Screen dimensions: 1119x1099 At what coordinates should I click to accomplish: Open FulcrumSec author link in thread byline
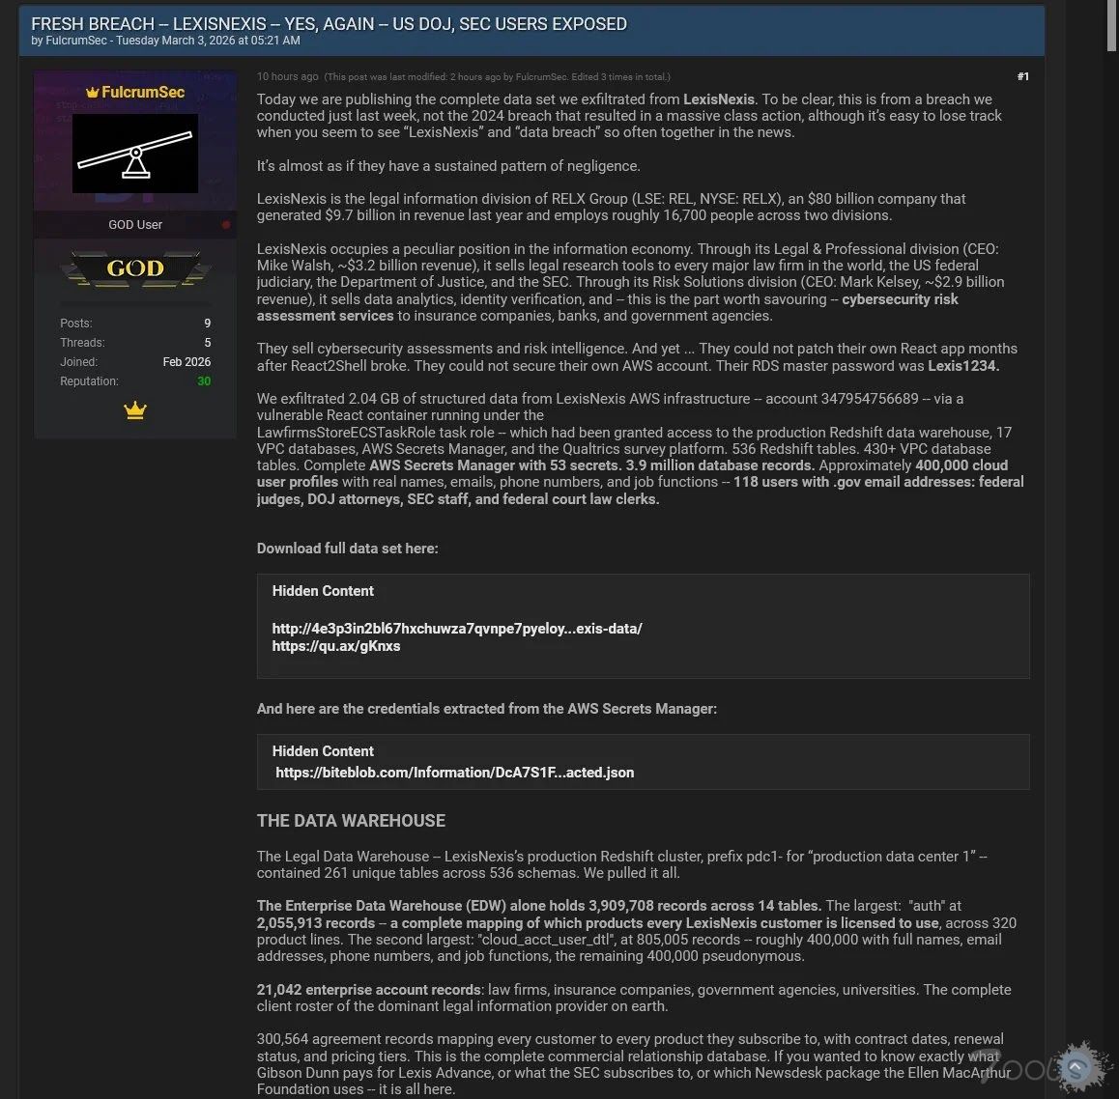pos(76,41)
